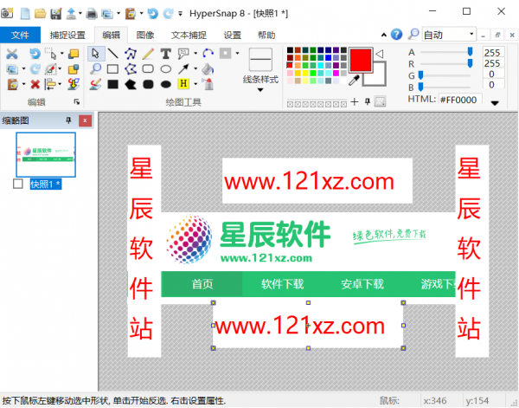Select the Text tool (T icon)
Viewport: 519px width, 408px height.
coord(165,54)
